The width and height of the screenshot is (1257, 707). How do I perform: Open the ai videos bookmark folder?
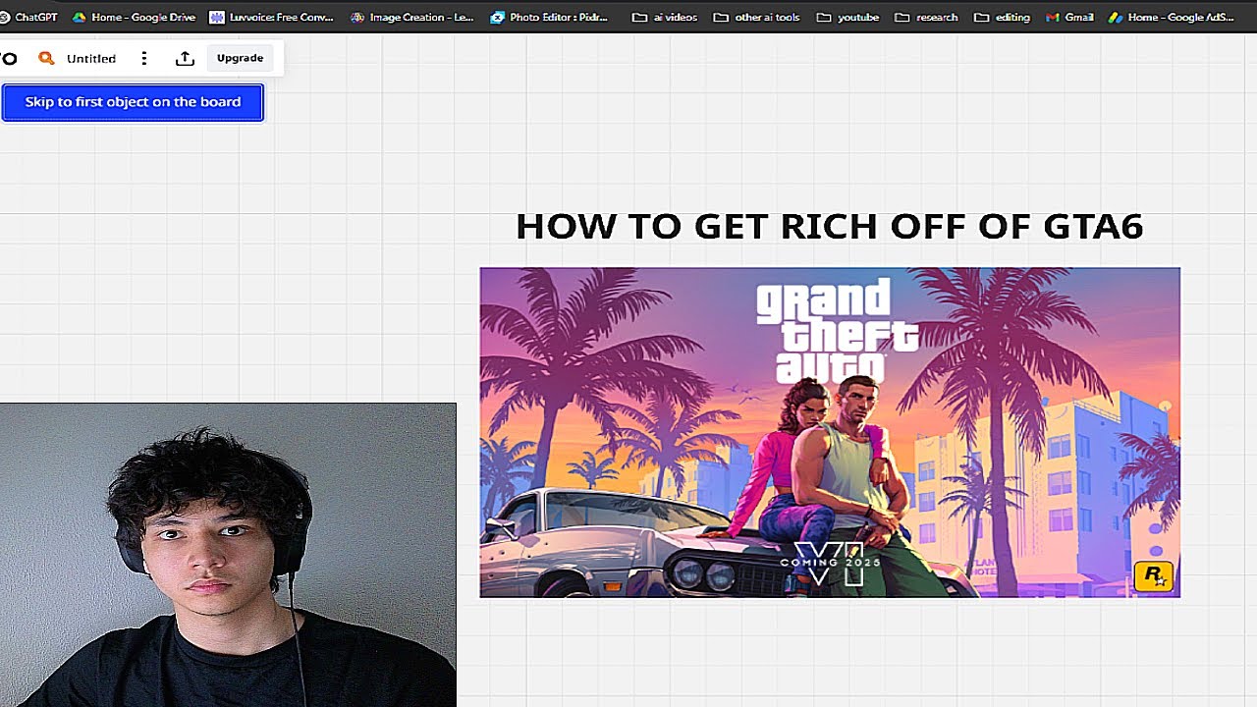click(x=665, y=17)
